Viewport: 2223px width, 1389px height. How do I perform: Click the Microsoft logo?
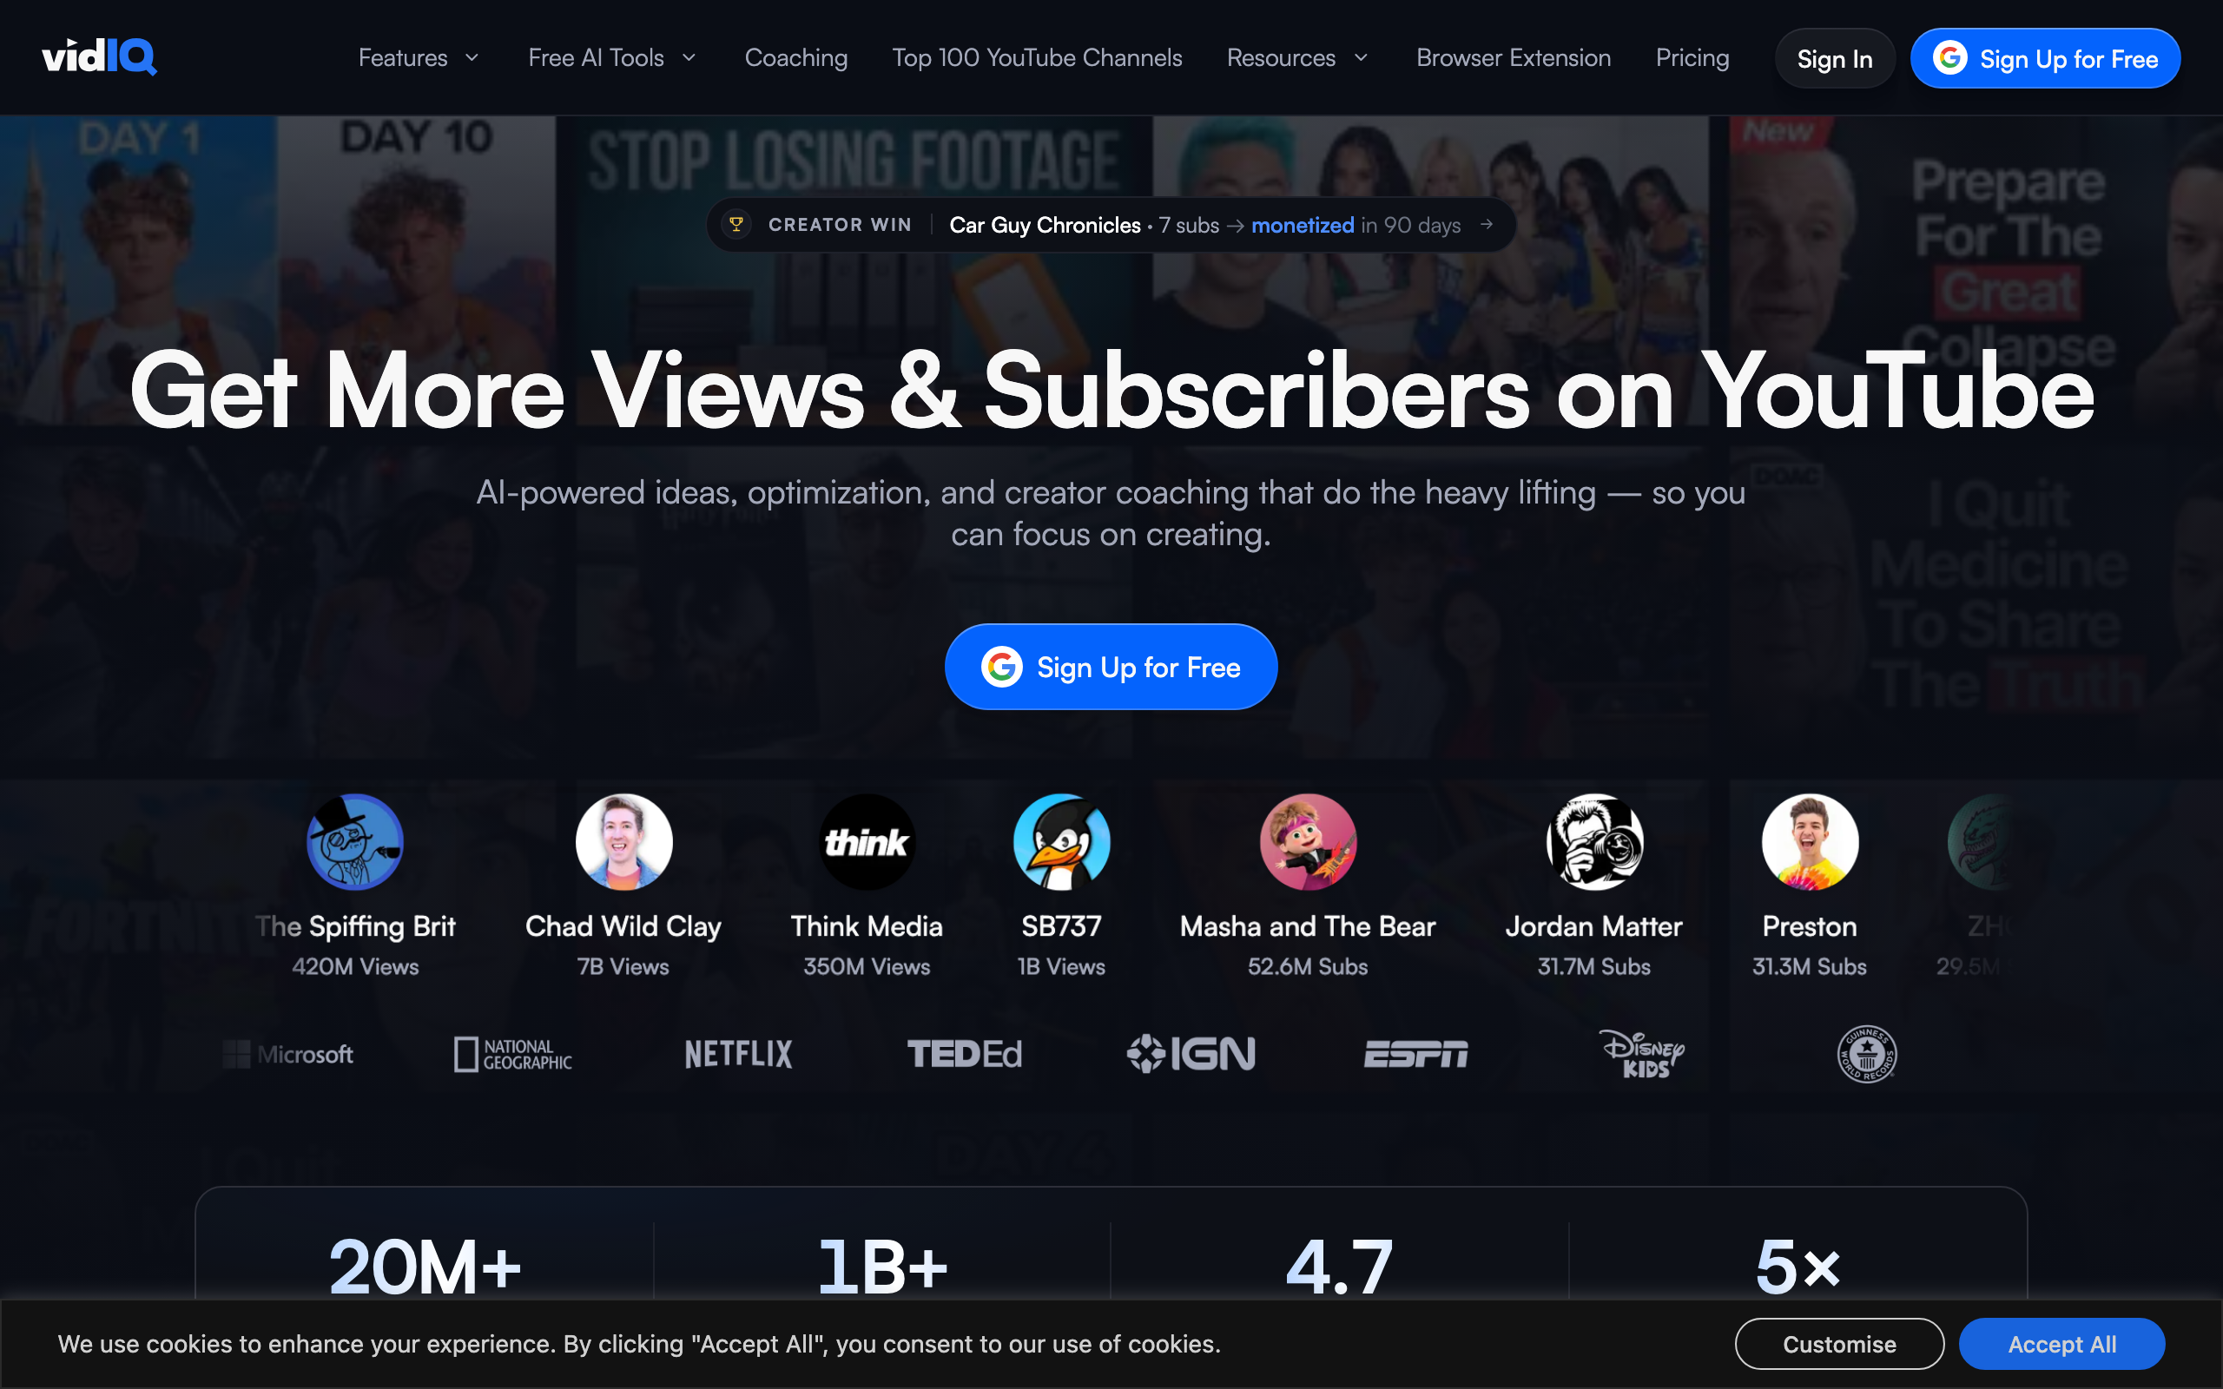pos(287,1054)
